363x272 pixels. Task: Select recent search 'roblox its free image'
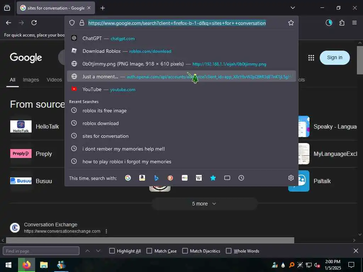click(181, 110)
